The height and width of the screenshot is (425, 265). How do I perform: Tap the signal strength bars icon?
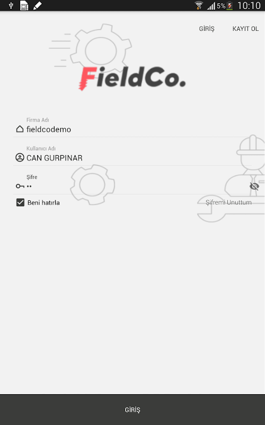[x=211, y=6]
